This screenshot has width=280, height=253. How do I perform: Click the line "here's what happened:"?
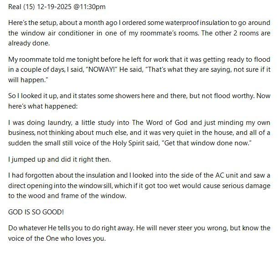coord(42,108)
